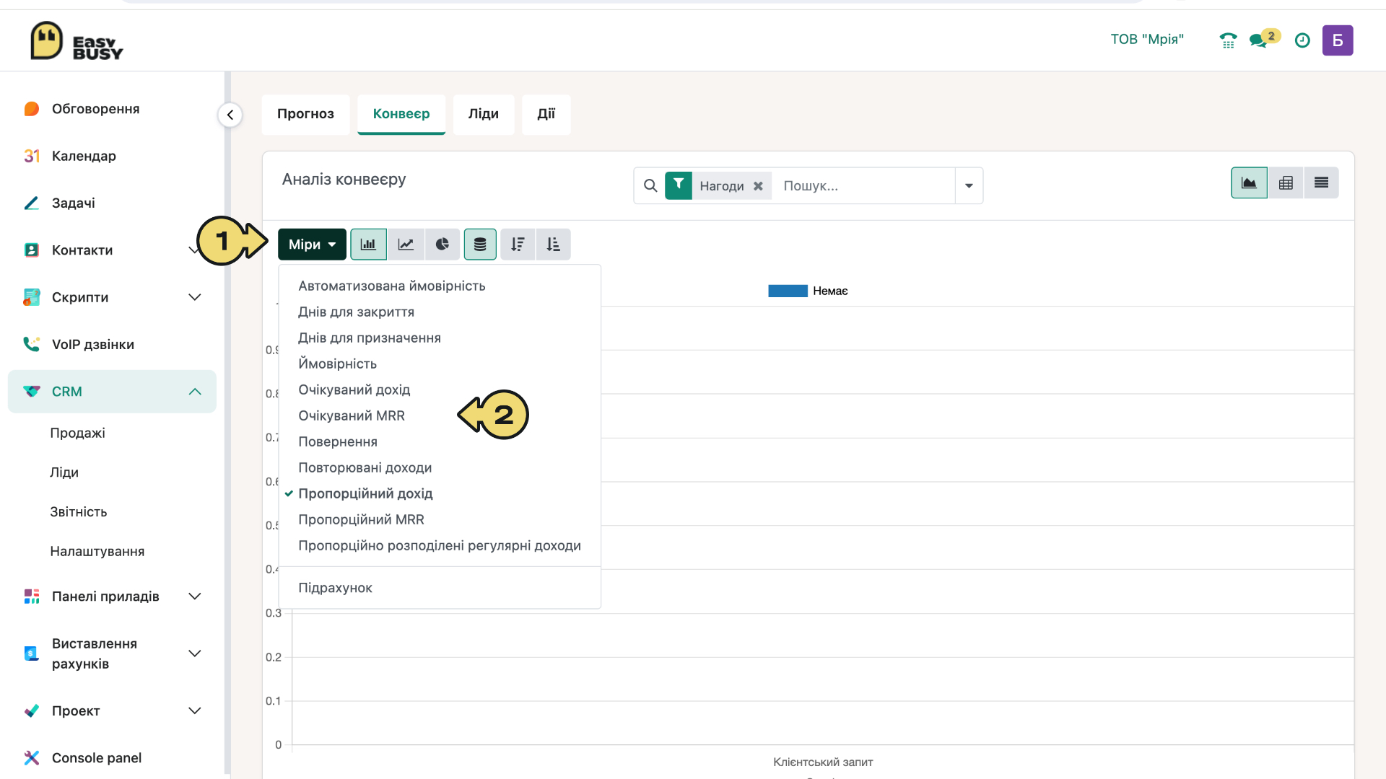Open the Прогноз tab
Viewport: 1386px width, 779px height.
305,114
